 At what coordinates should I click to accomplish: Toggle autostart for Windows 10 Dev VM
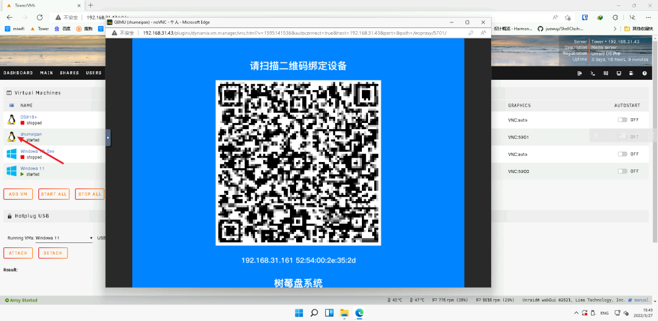[x=622, y=154]
